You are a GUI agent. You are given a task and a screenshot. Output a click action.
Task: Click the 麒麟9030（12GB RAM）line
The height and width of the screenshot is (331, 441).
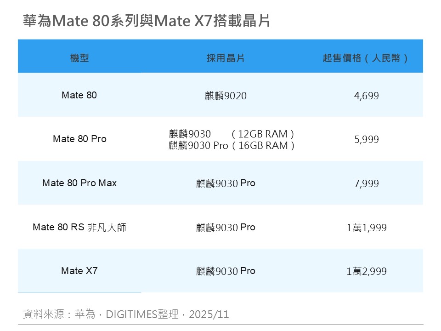[232, 134]
